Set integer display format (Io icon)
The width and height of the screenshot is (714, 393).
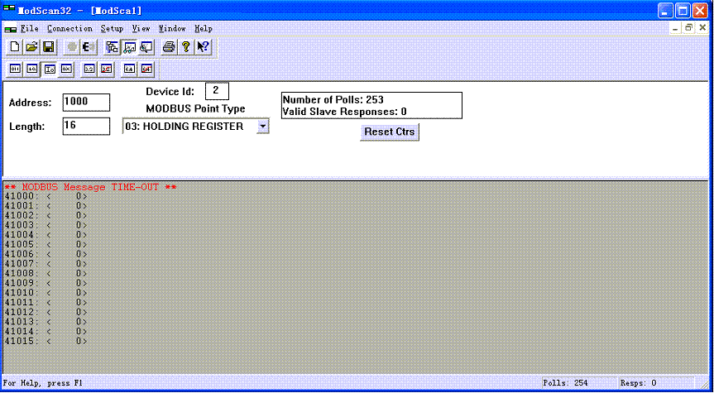(x=50, y=69)
